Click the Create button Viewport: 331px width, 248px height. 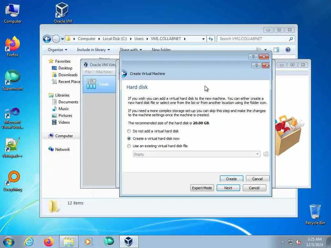click(x=231, y=179)
